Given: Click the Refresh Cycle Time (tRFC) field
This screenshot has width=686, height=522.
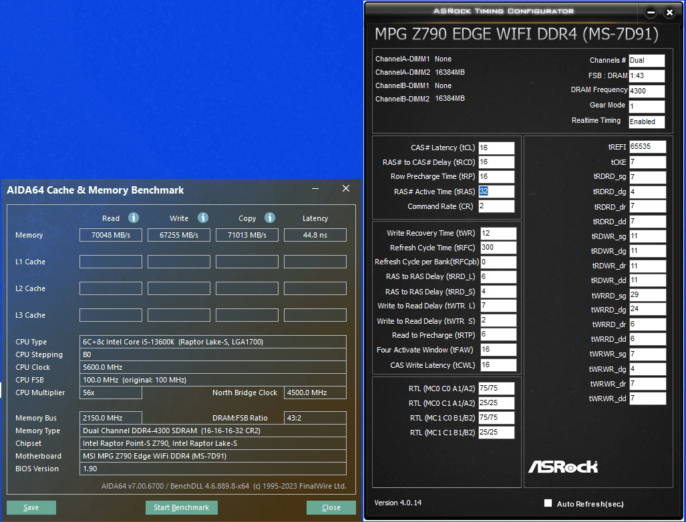Looking at the screenshot, I should (498, 248).
